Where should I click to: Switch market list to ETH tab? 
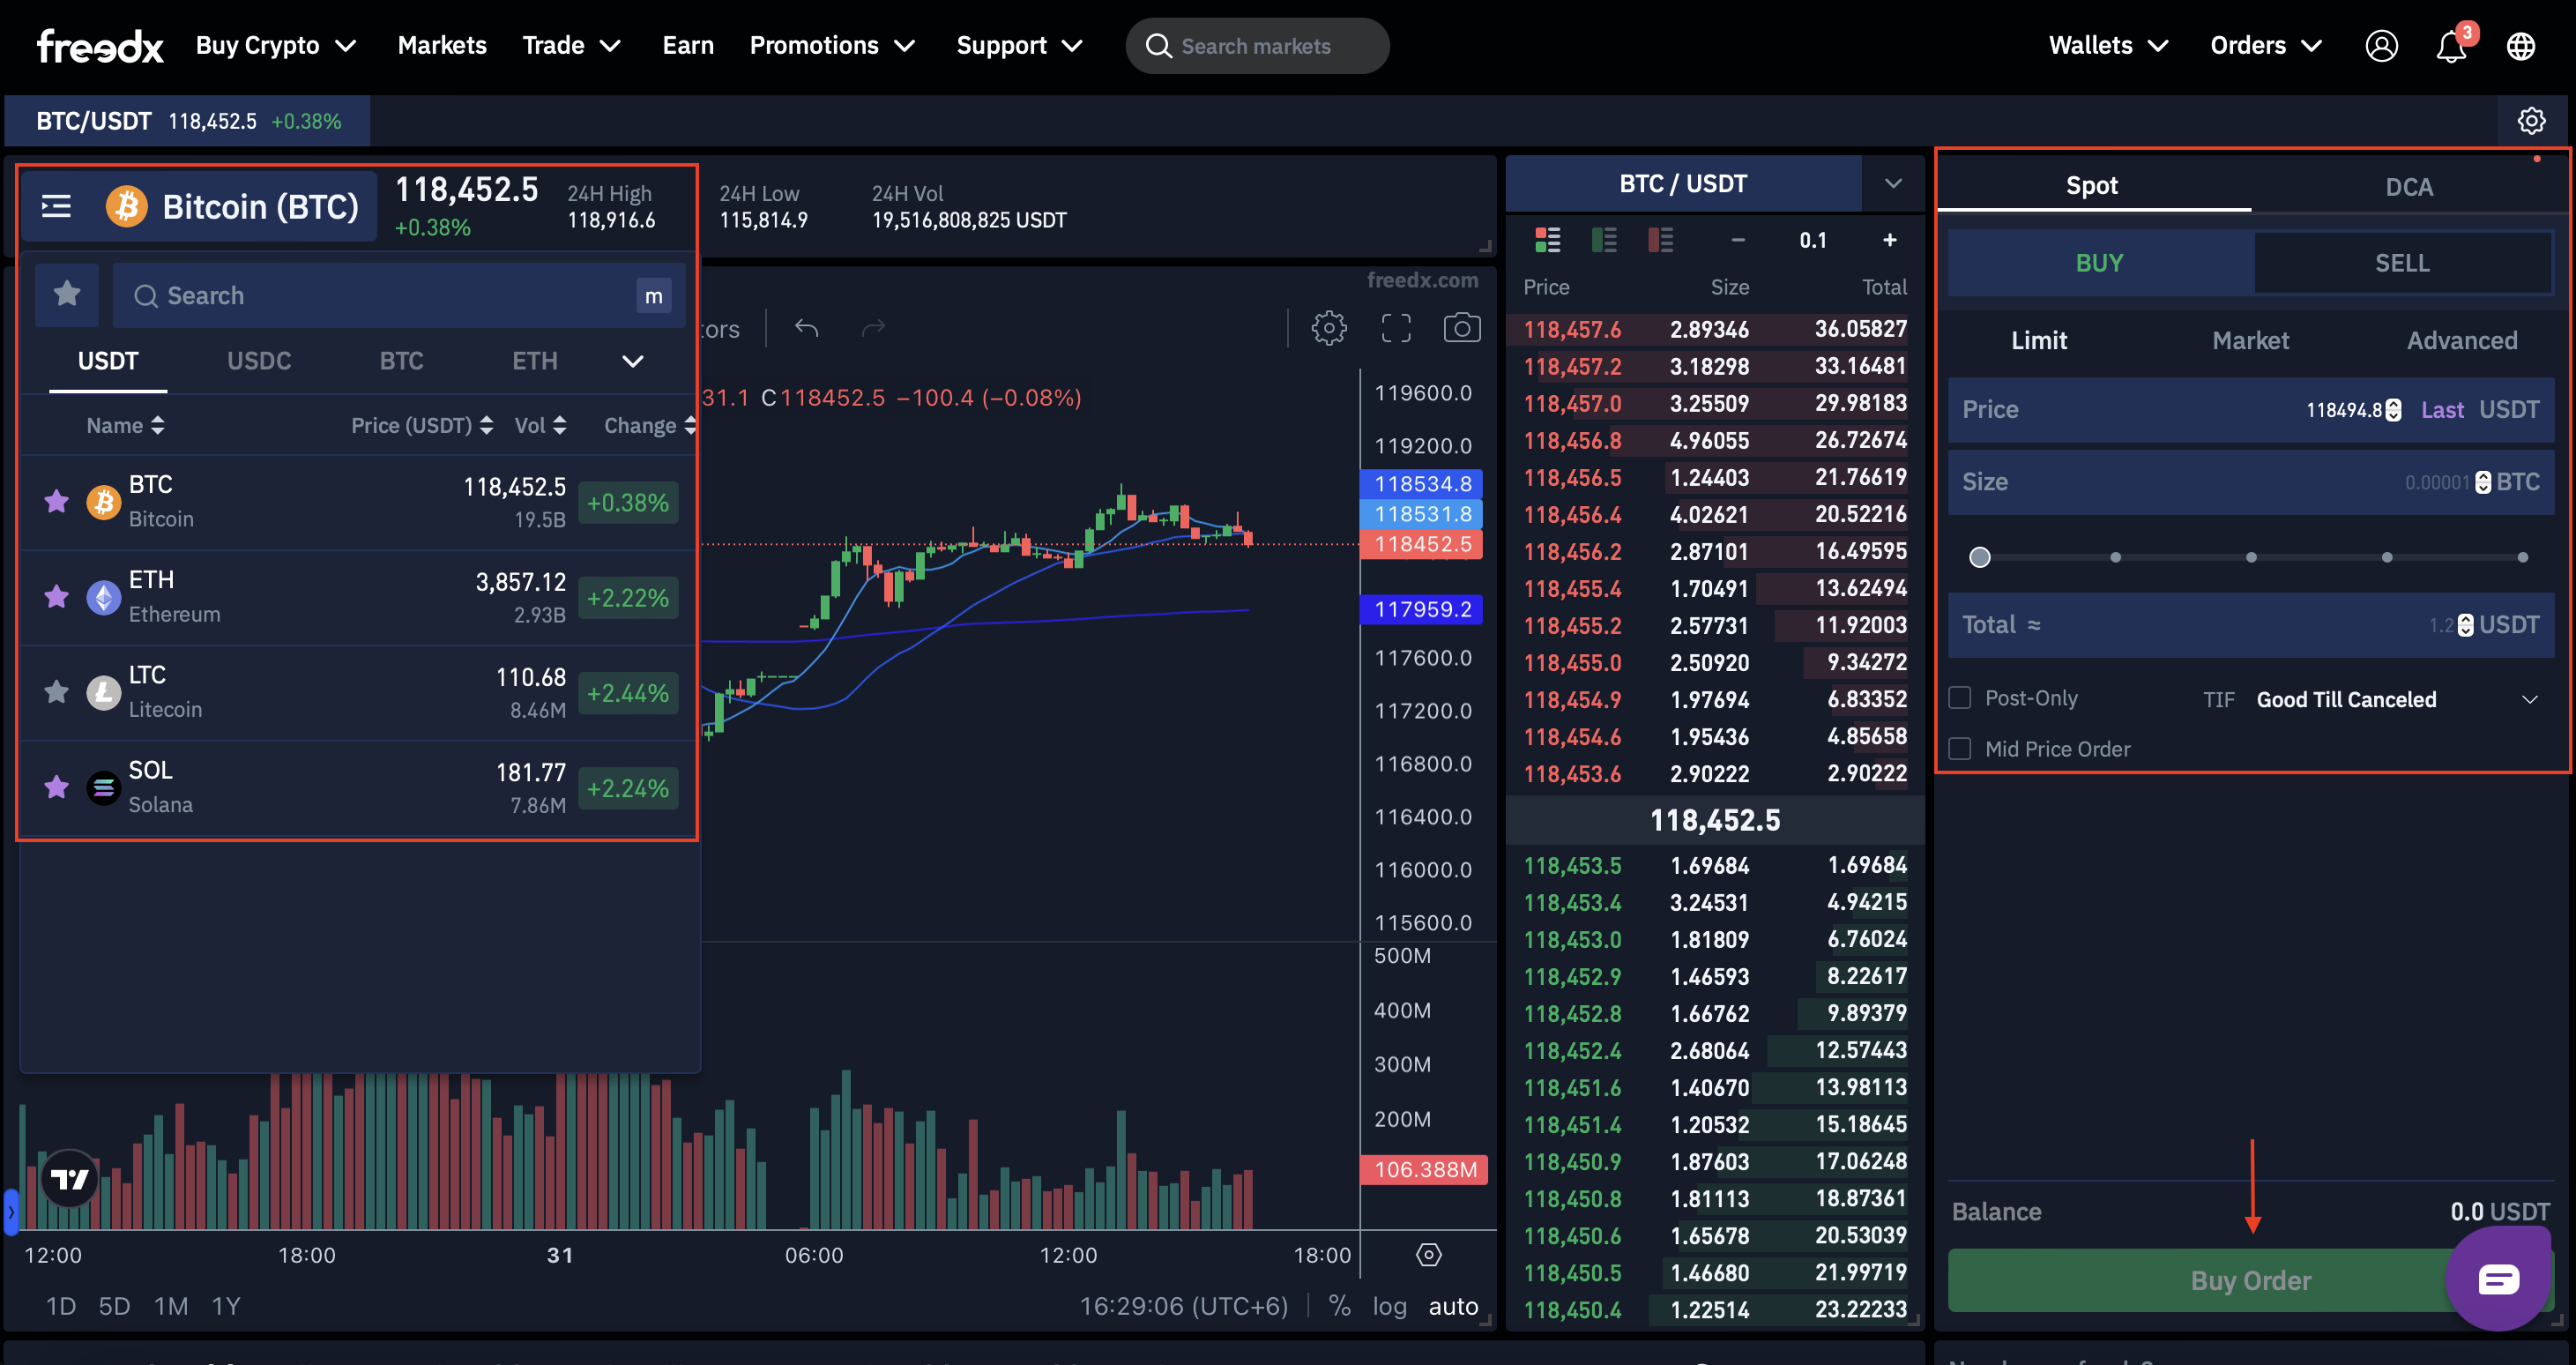[x=534, y=361]
